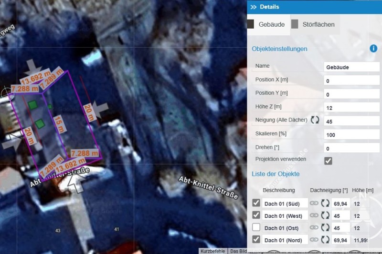Viewport: 382px width, 254px height.
Task: Click the Skalieren [%] input field
Action: click(351, 135)
